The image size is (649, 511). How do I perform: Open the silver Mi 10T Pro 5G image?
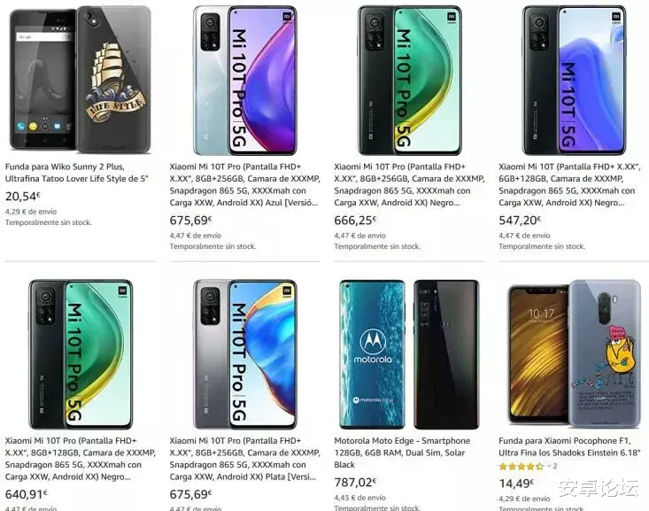[x=243, y=352]
